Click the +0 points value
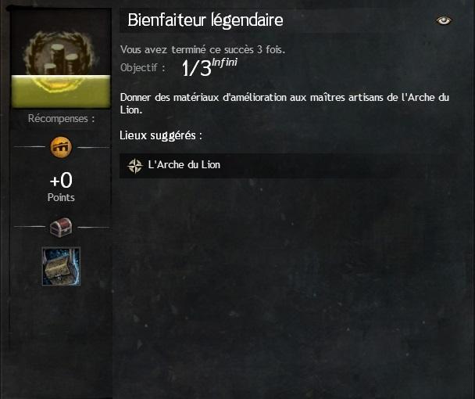This screenshot has width=475, height=399. (61, 180)
